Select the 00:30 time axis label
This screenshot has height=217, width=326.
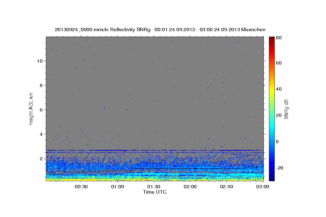click(81, 187)
